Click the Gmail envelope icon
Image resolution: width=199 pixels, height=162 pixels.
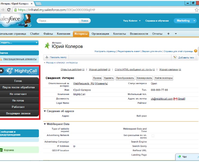175,99
